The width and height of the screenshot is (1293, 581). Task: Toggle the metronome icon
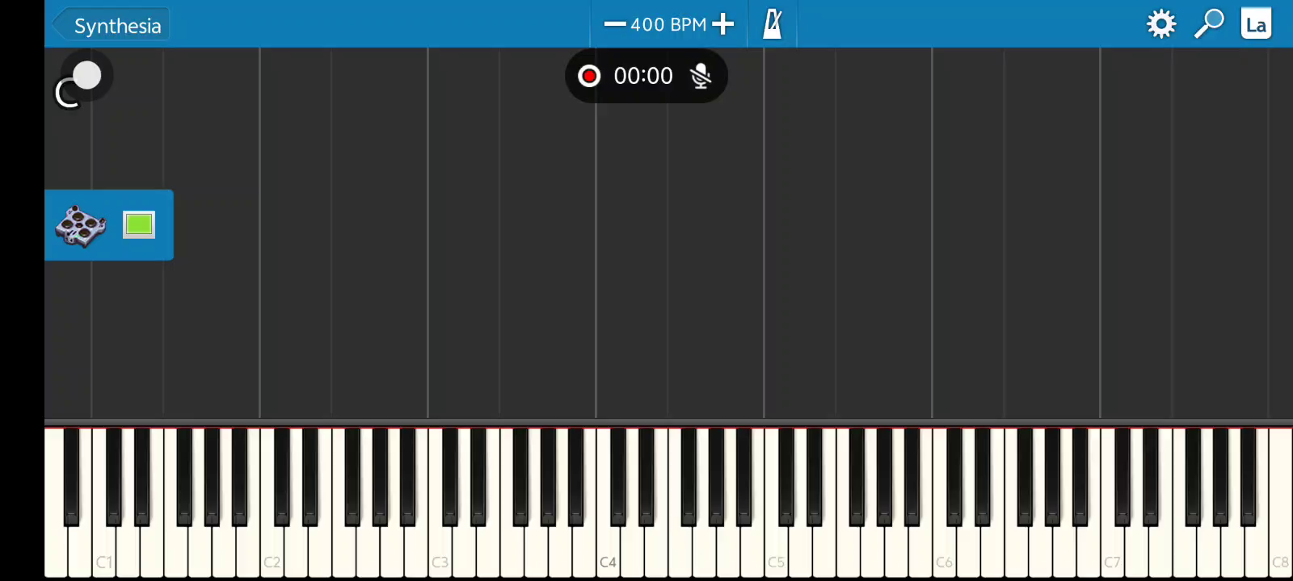tap(773, 24)
